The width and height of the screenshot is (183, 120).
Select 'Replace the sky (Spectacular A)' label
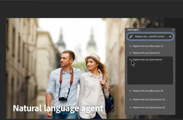(149, 99)
